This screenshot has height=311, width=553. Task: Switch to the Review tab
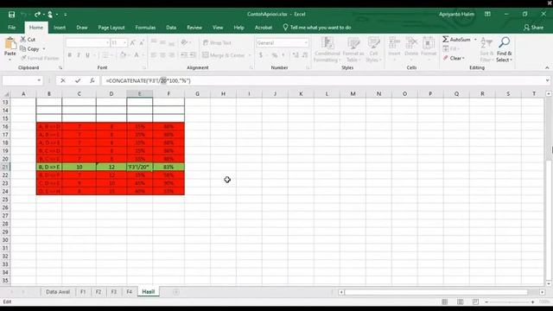194,28
